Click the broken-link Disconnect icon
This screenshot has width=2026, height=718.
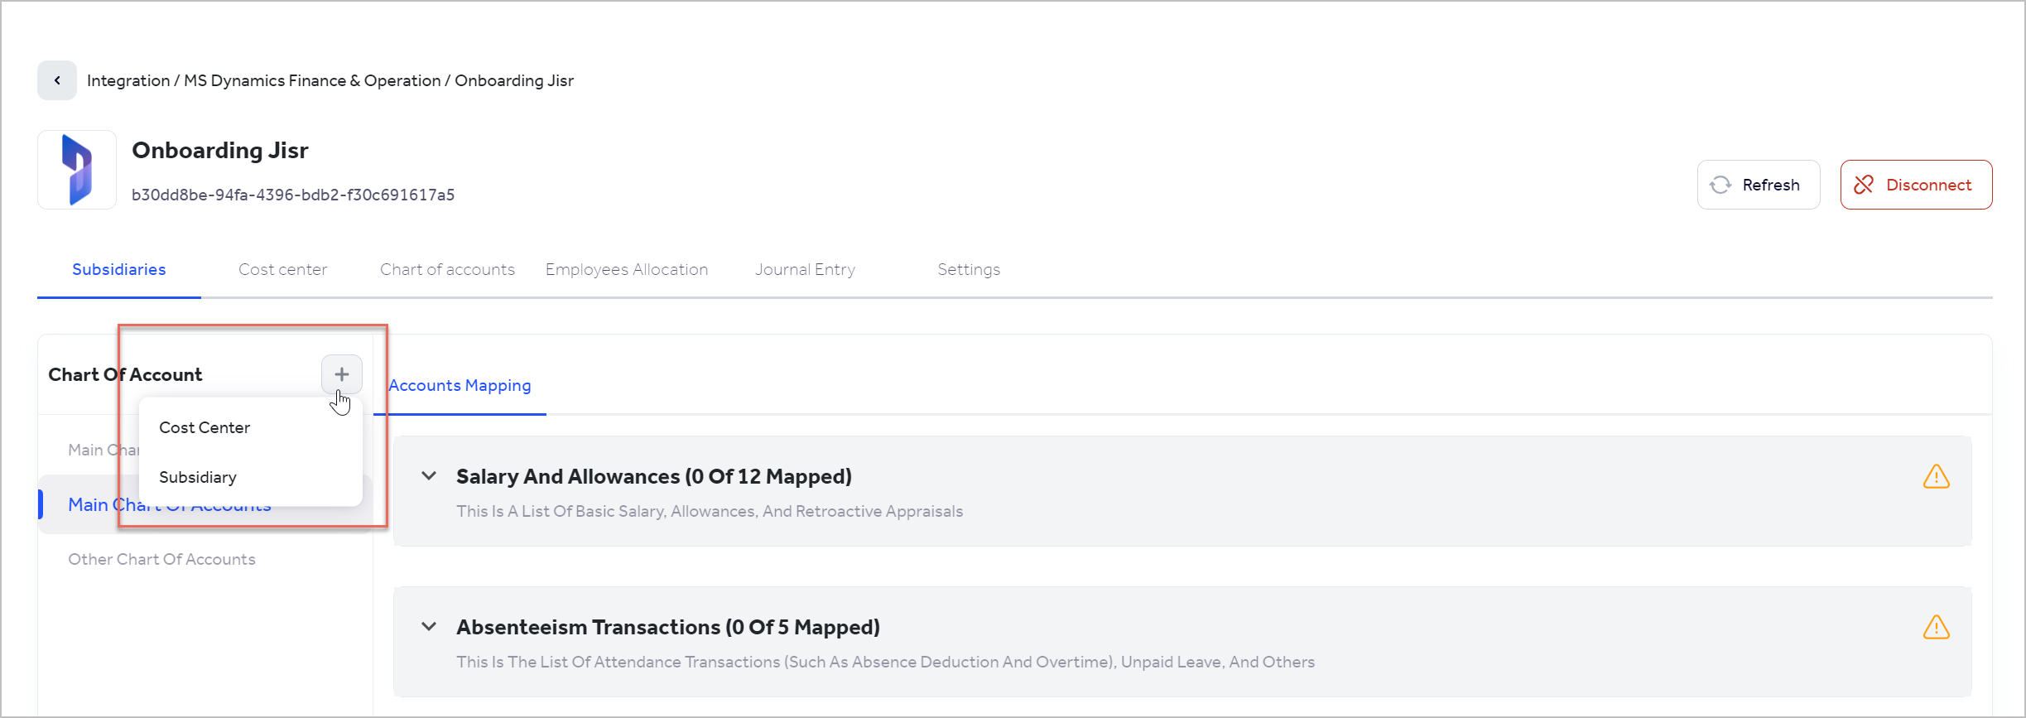pyautogui.click(x=1865, y=184)
